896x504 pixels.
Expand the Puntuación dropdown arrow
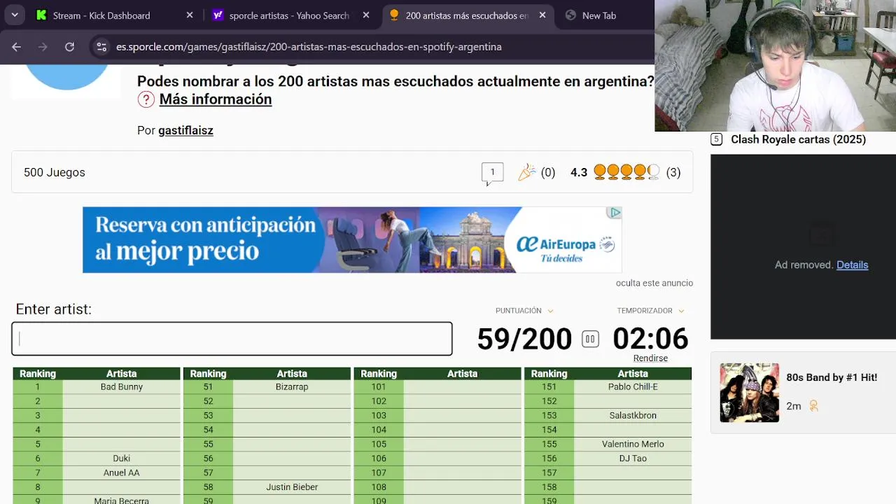tap(550, 311)
